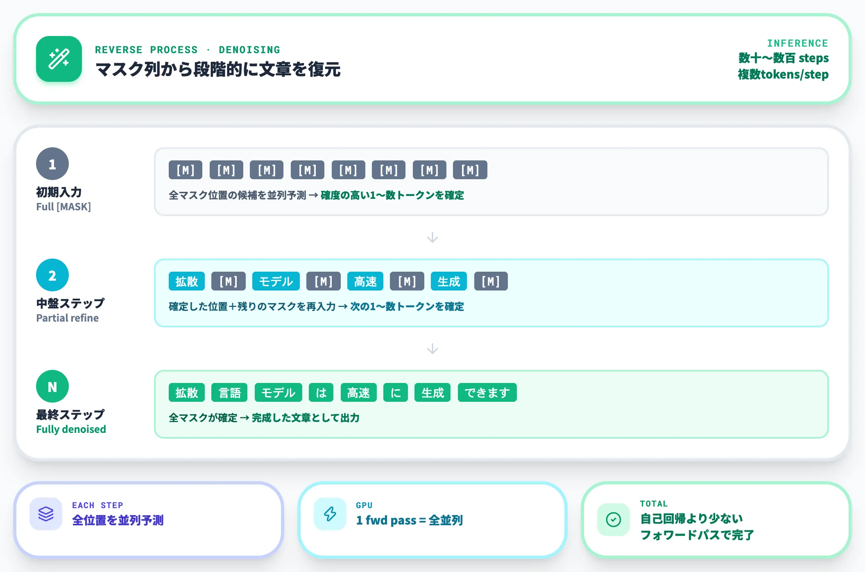
Task: Click the 次の1〜数トークンを確定 text
Action: click(x=407, y=306)
